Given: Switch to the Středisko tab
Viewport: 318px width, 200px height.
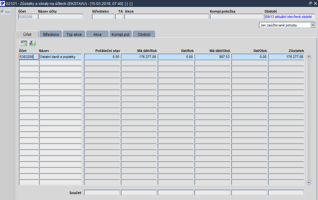Looking at the screenshot, I should point(51,34).
